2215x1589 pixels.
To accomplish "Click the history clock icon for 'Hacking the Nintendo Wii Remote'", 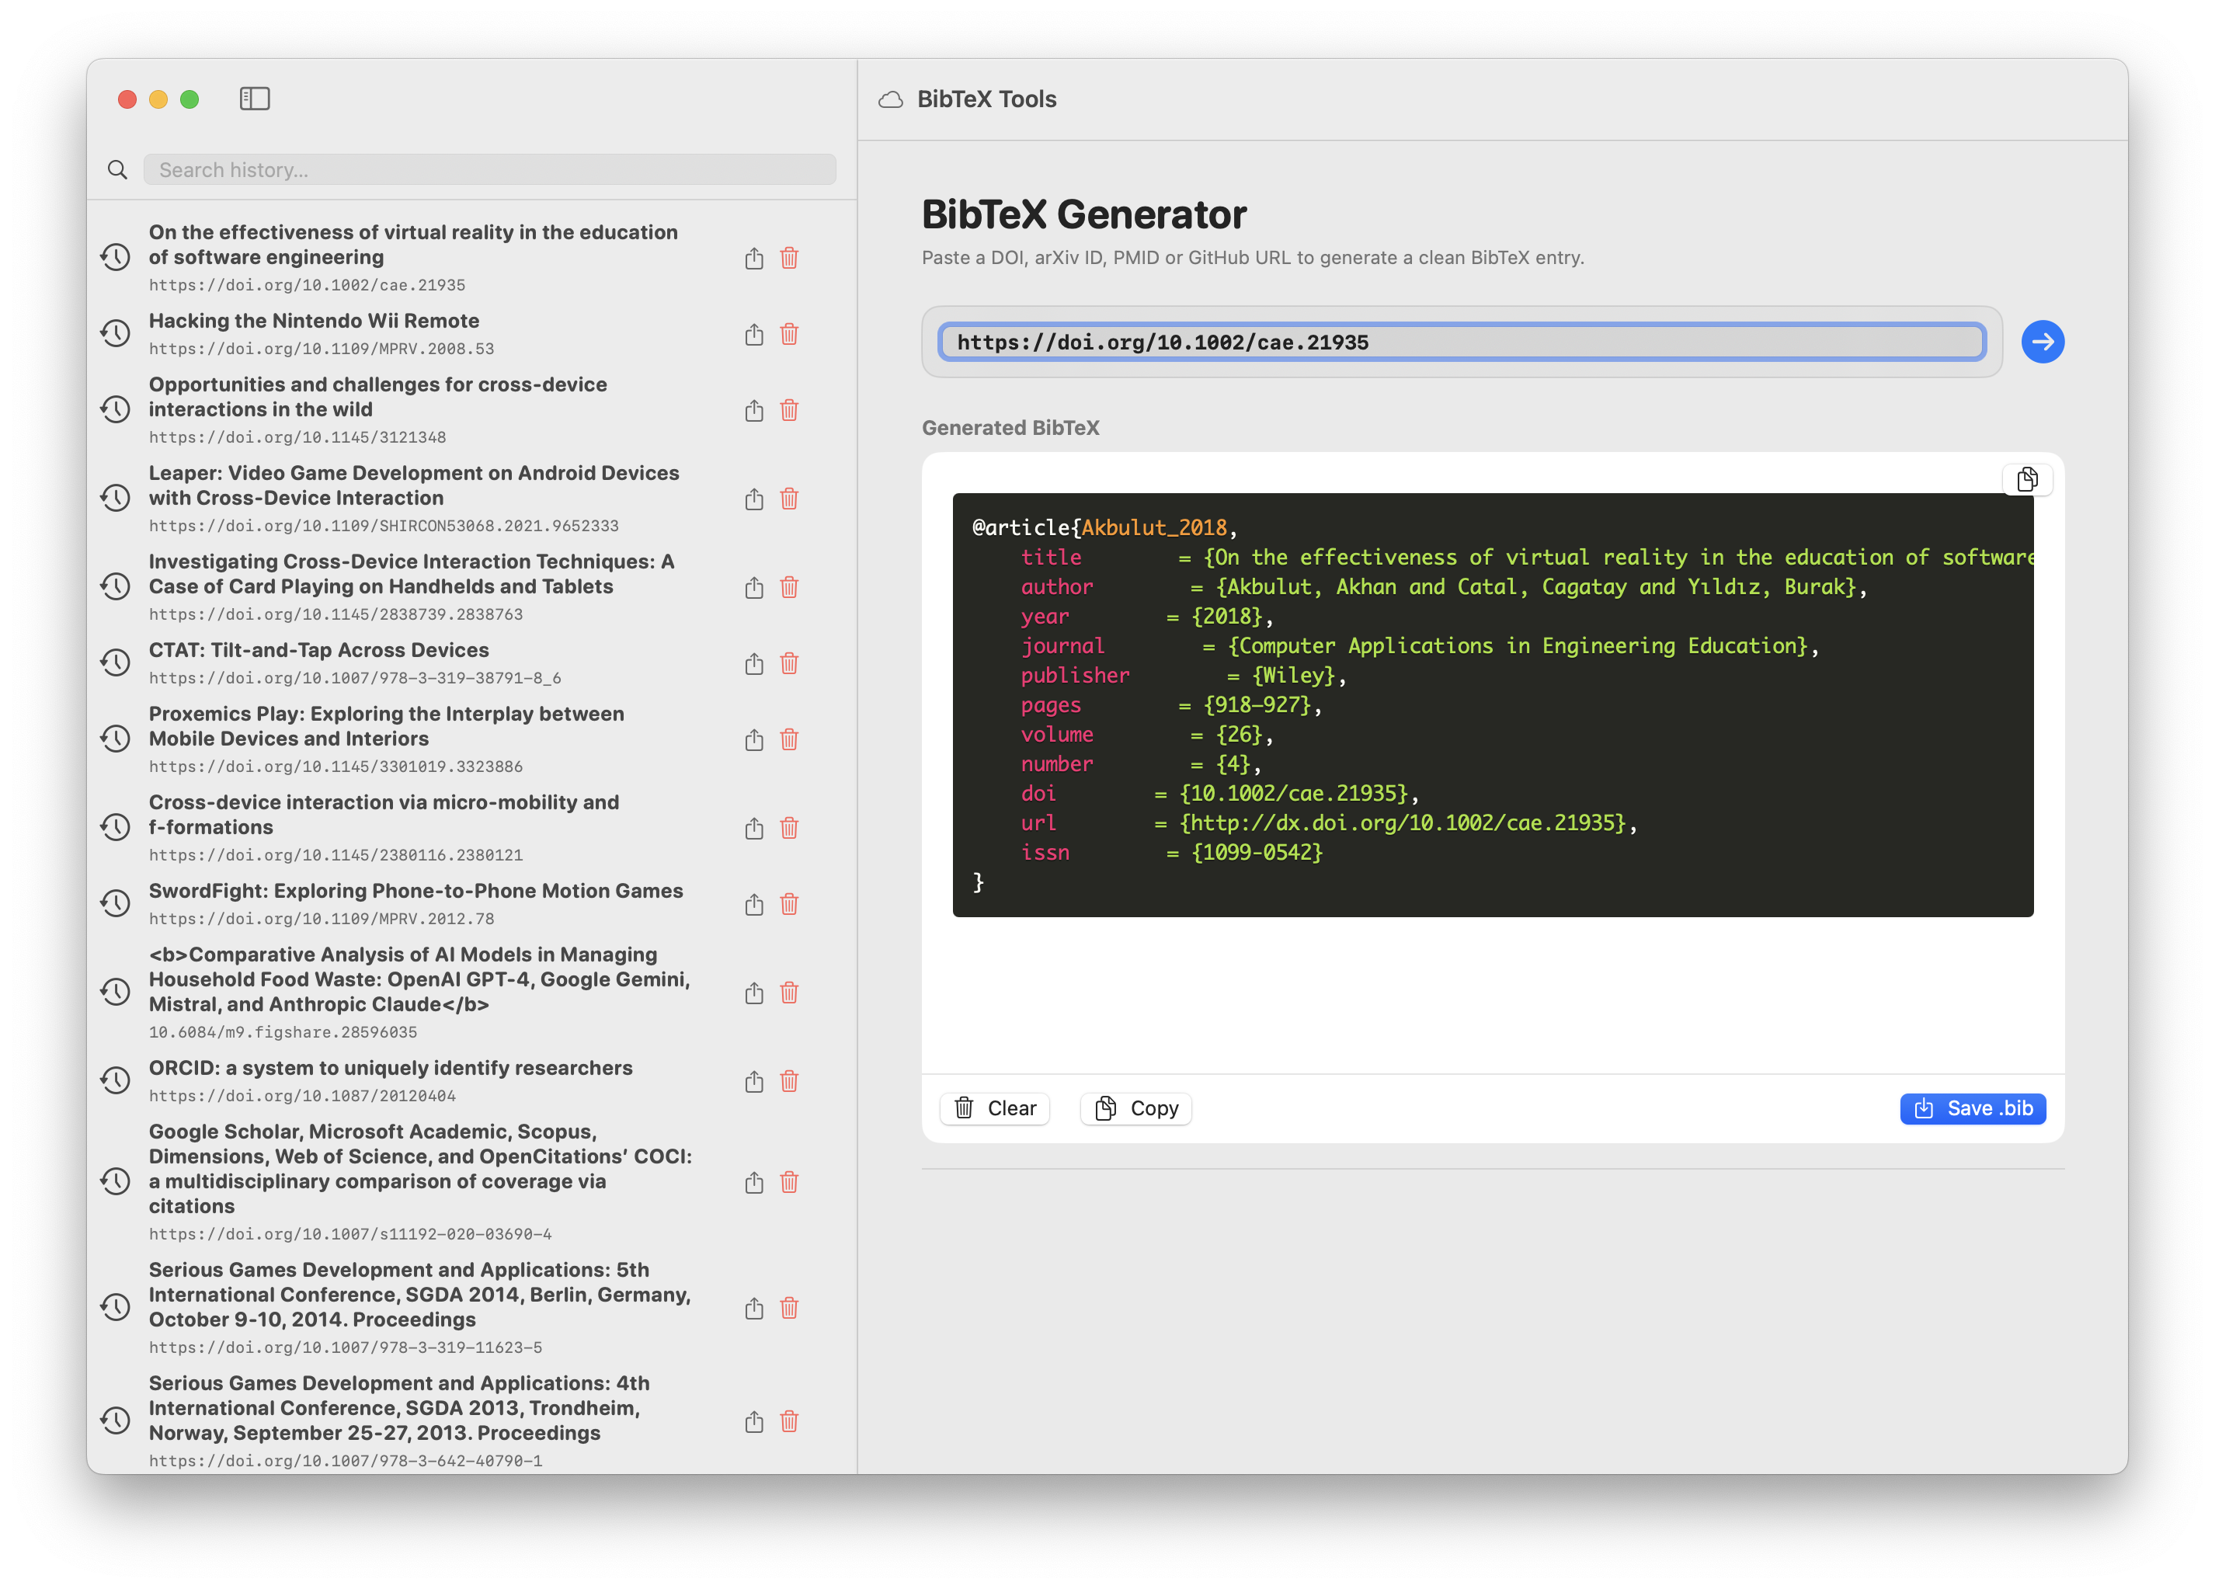I will (115, 333).
